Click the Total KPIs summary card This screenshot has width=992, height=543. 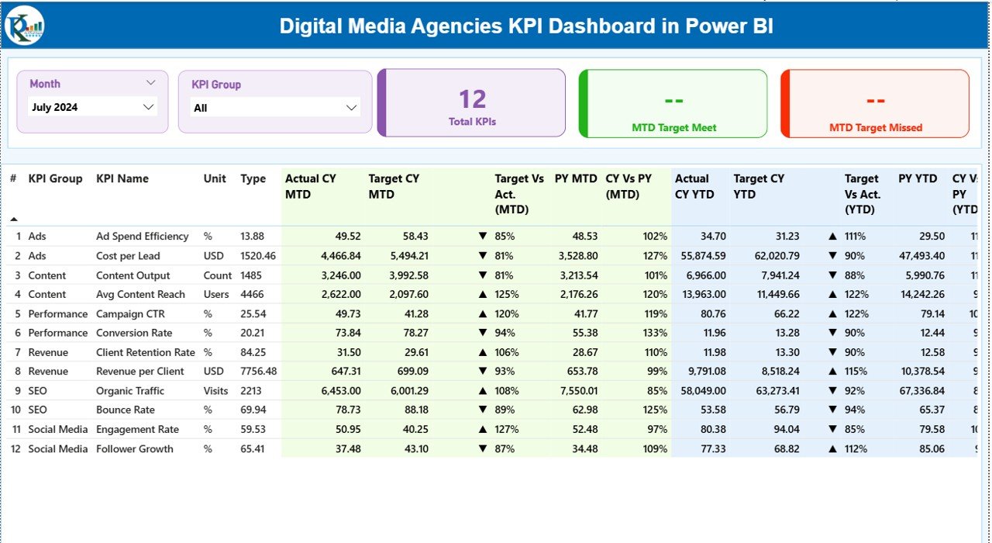coord(471,103)
